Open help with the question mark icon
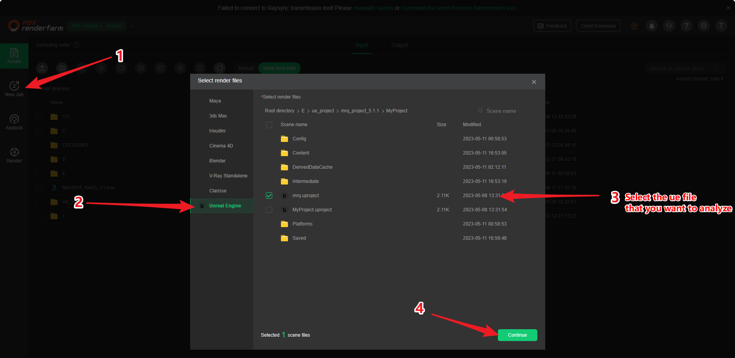 [686, 26]
